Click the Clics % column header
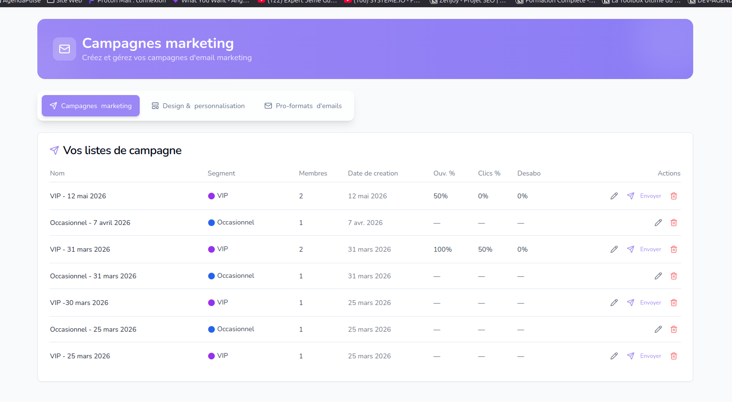Viewport: 732px width, 402px height. (x=489, y=173)
